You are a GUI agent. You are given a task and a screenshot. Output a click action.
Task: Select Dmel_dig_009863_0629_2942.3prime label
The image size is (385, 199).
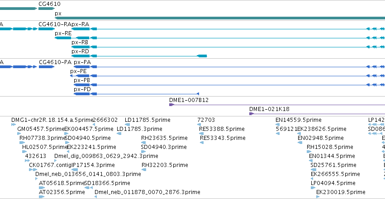tap(106, 156)
